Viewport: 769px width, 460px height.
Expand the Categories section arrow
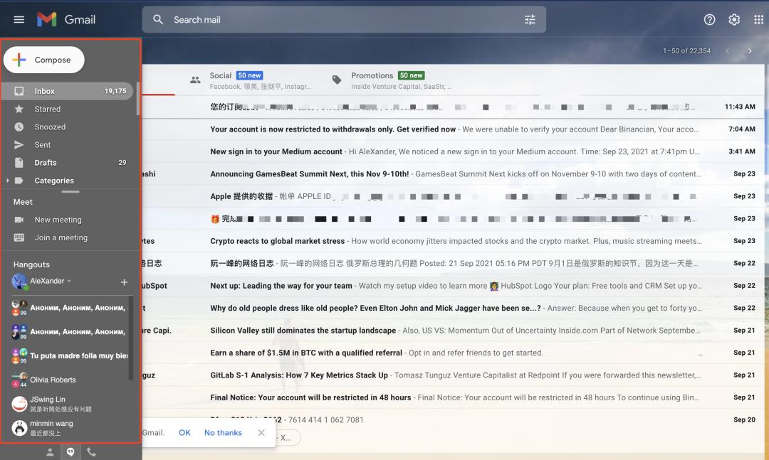click(x=8, y=181)
